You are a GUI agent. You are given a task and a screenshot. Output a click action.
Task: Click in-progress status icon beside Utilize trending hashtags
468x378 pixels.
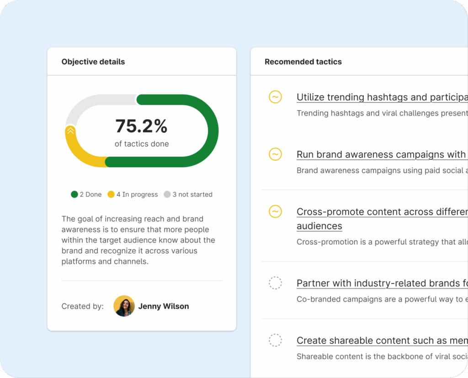pos(275,97)
